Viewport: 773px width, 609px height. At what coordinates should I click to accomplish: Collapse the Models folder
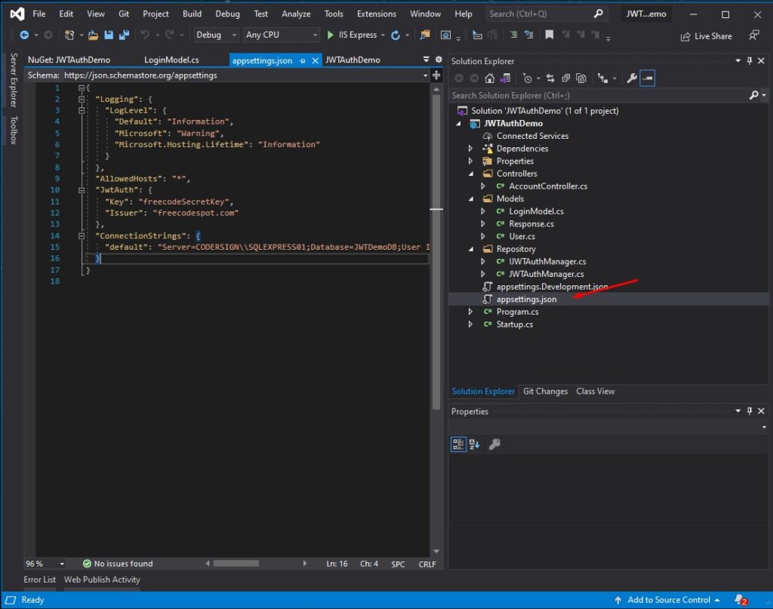tap(470, 198)
